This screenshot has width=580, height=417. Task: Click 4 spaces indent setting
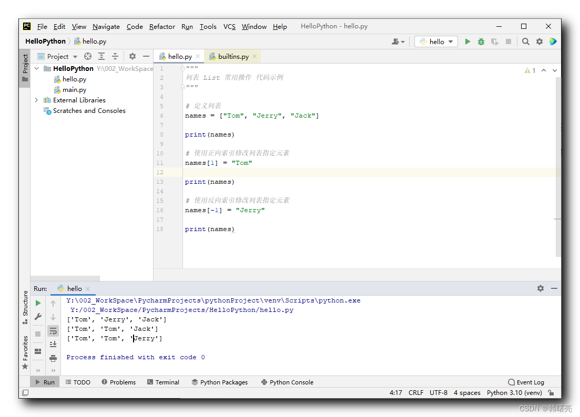point(467,393)
